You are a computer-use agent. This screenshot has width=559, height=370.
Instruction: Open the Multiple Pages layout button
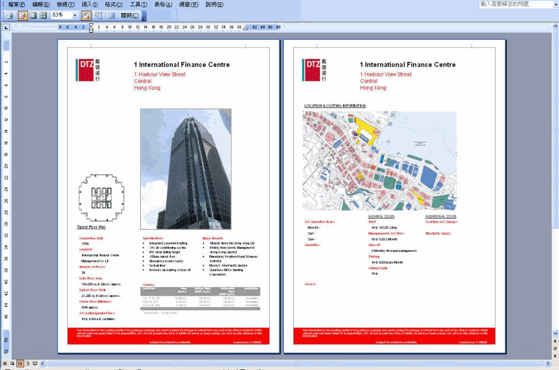tap(43, 15)
